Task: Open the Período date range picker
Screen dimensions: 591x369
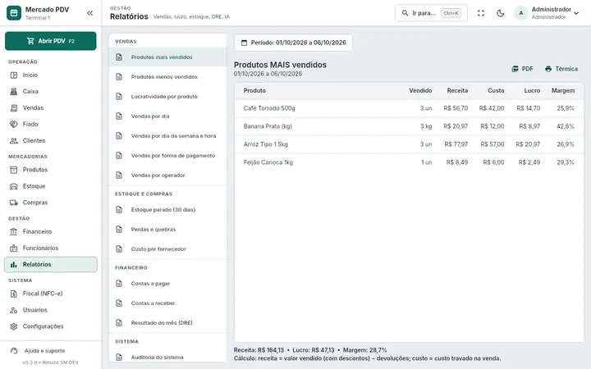Action: coord(293,43)
